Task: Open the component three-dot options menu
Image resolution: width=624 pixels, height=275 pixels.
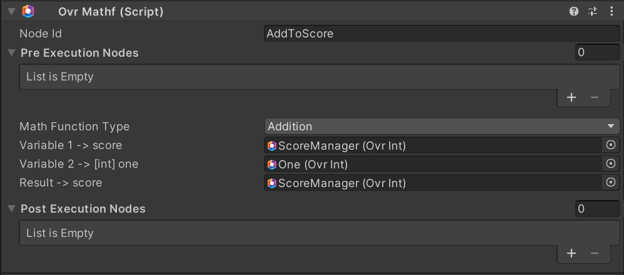Action: click(x=611, y=11)
